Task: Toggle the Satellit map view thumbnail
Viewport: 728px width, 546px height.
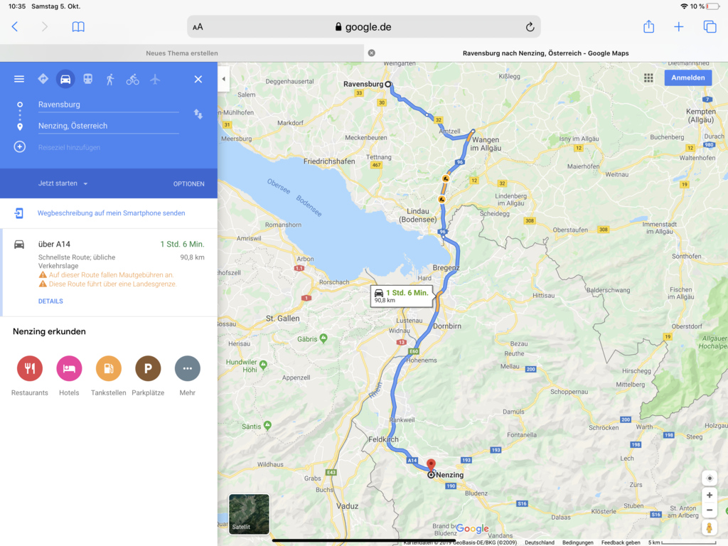Action: [x=249, y=514]
